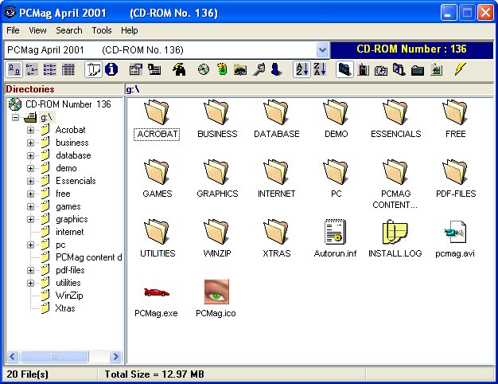The height and width of the screenshot is (384, 498).
Task: Collapse the g:\ drive node
Action: [15, 117]
